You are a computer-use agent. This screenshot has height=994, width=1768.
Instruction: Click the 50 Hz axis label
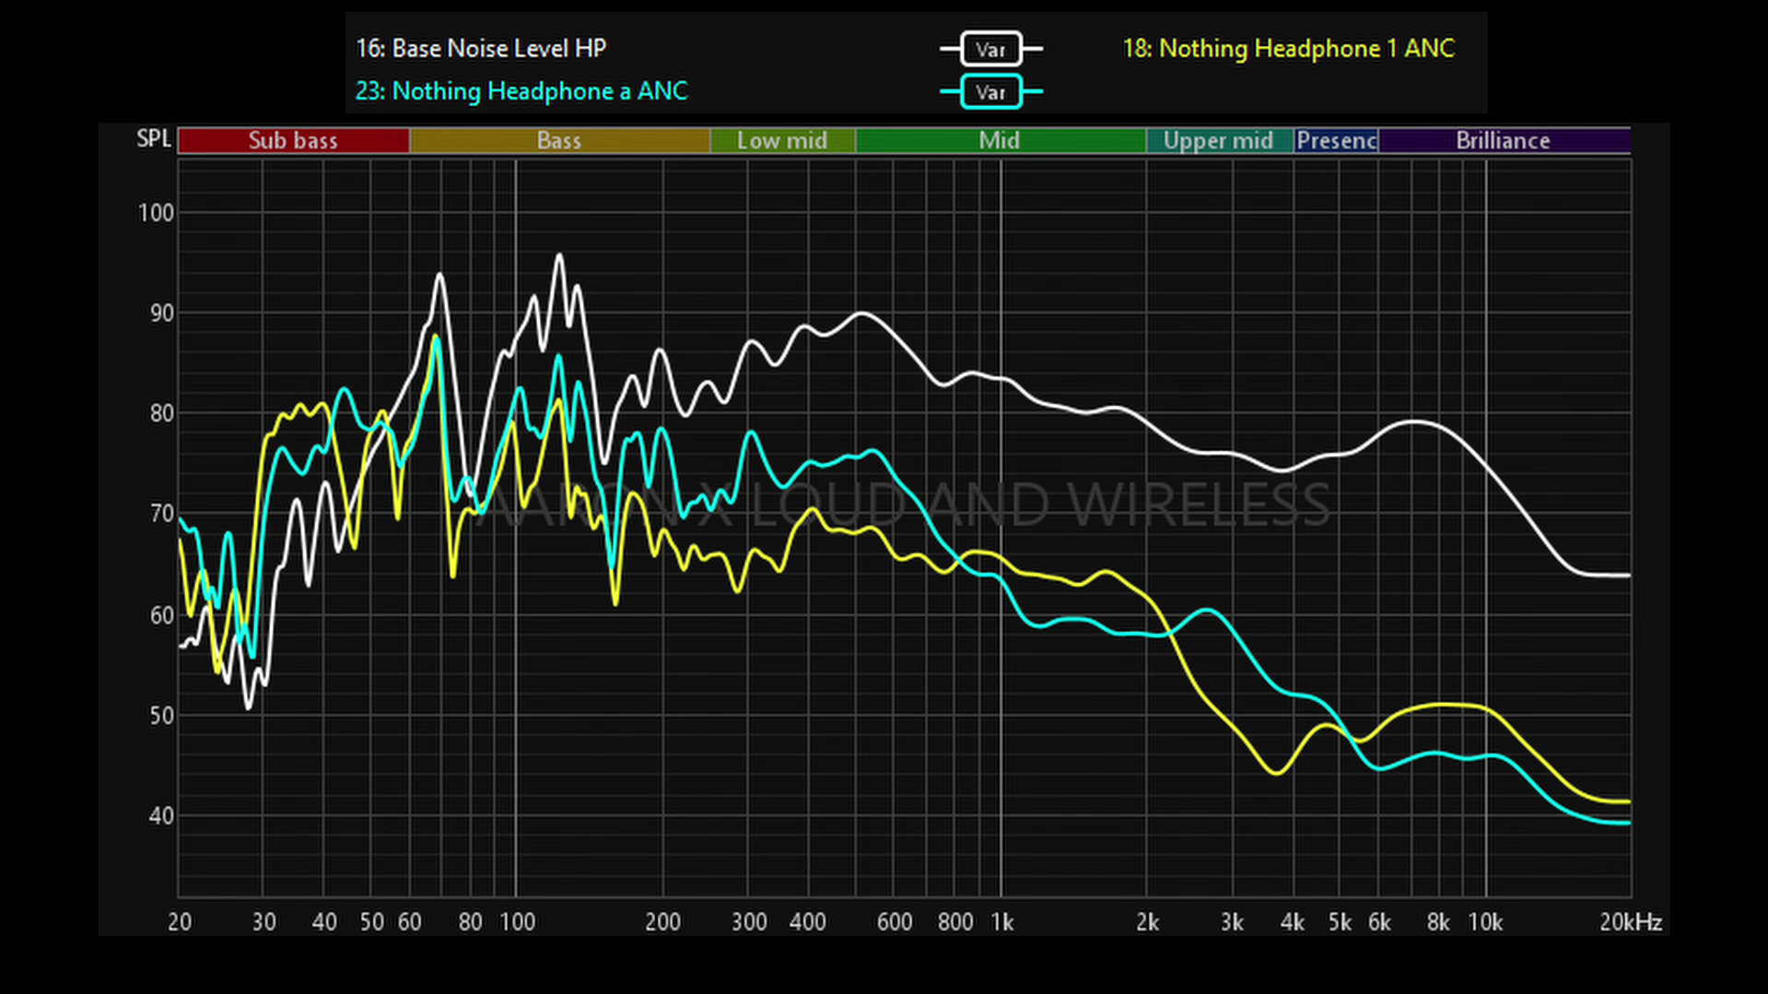(371, 922)
